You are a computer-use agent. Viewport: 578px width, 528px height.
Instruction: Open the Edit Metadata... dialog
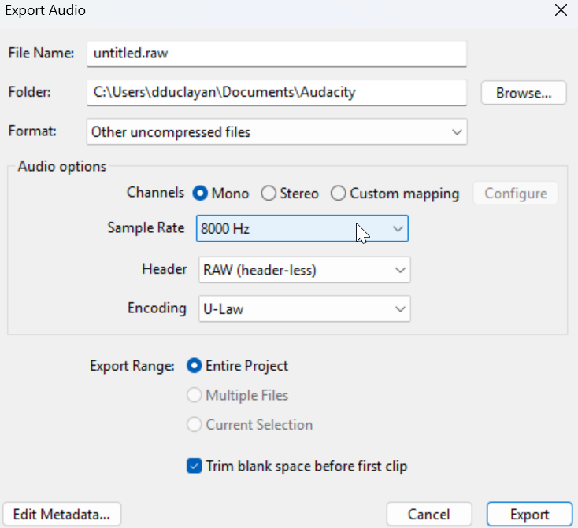click(62, 515)
